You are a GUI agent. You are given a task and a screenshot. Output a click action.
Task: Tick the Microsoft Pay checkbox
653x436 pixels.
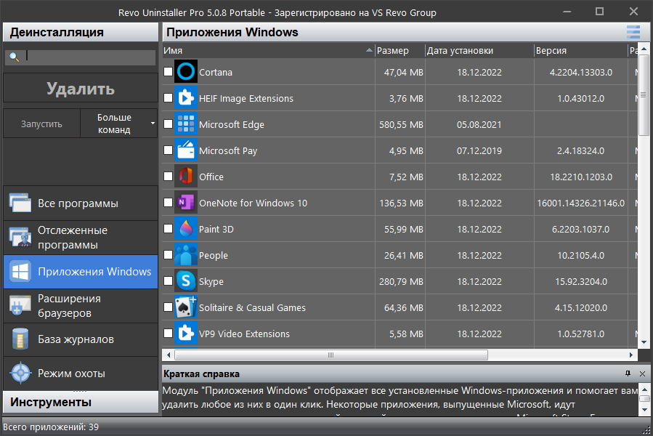[x=168, y=150]
